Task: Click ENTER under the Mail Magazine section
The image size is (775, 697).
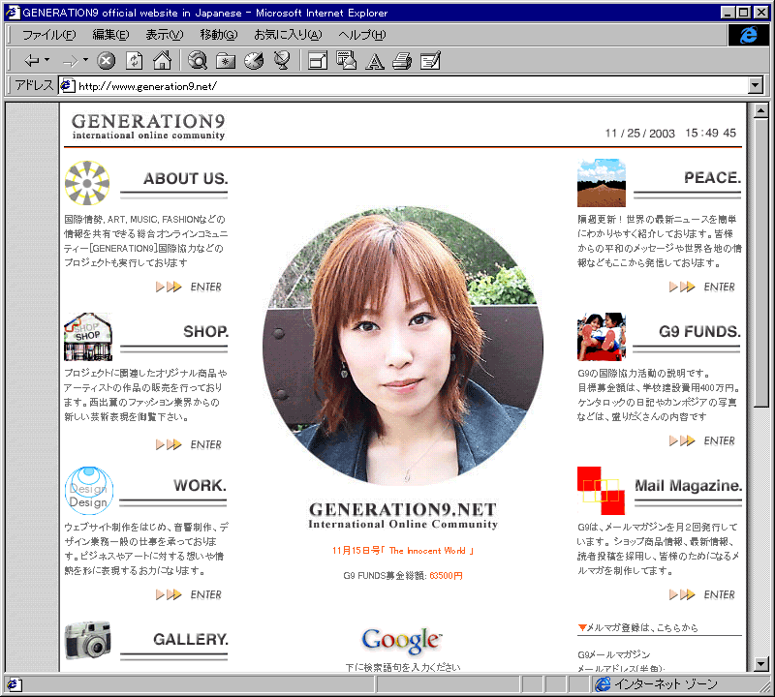Action: click(702, 594)
